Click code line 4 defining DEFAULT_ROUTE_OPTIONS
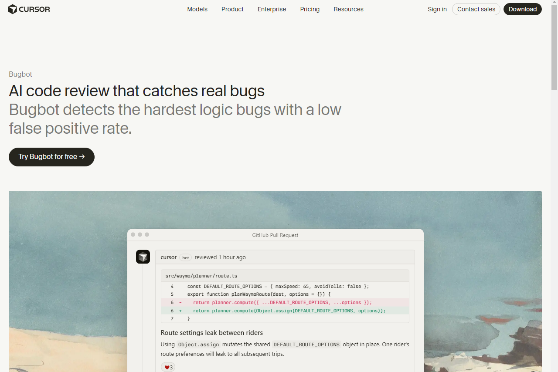 (285, 286)
